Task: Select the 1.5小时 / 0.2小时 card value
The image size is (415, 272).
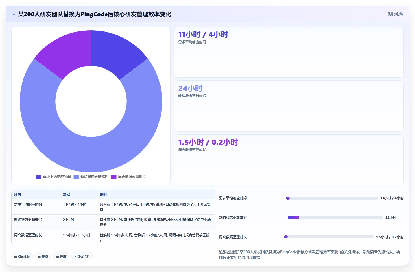Action: (208, 142)
